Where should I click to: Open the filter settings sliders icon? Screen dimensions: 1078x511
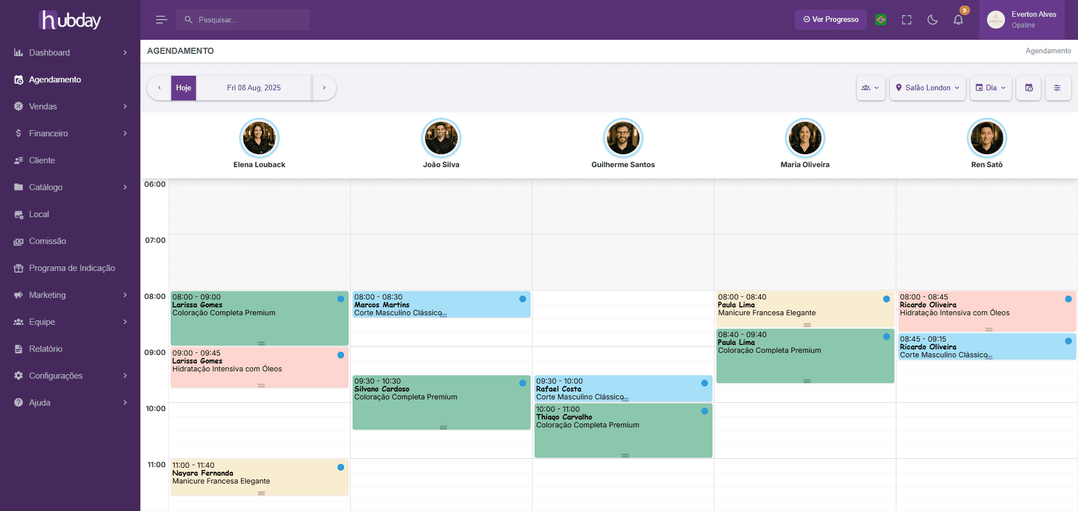[x=1058, y=88]
